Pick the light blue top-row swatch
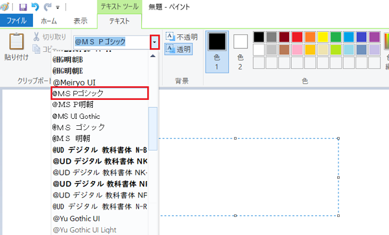This screenshot has height=235, width=389. tap(349, 37)
